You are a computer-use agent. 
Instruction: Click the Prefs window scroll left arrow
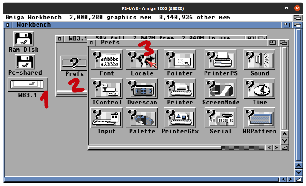tap(269, 148)
